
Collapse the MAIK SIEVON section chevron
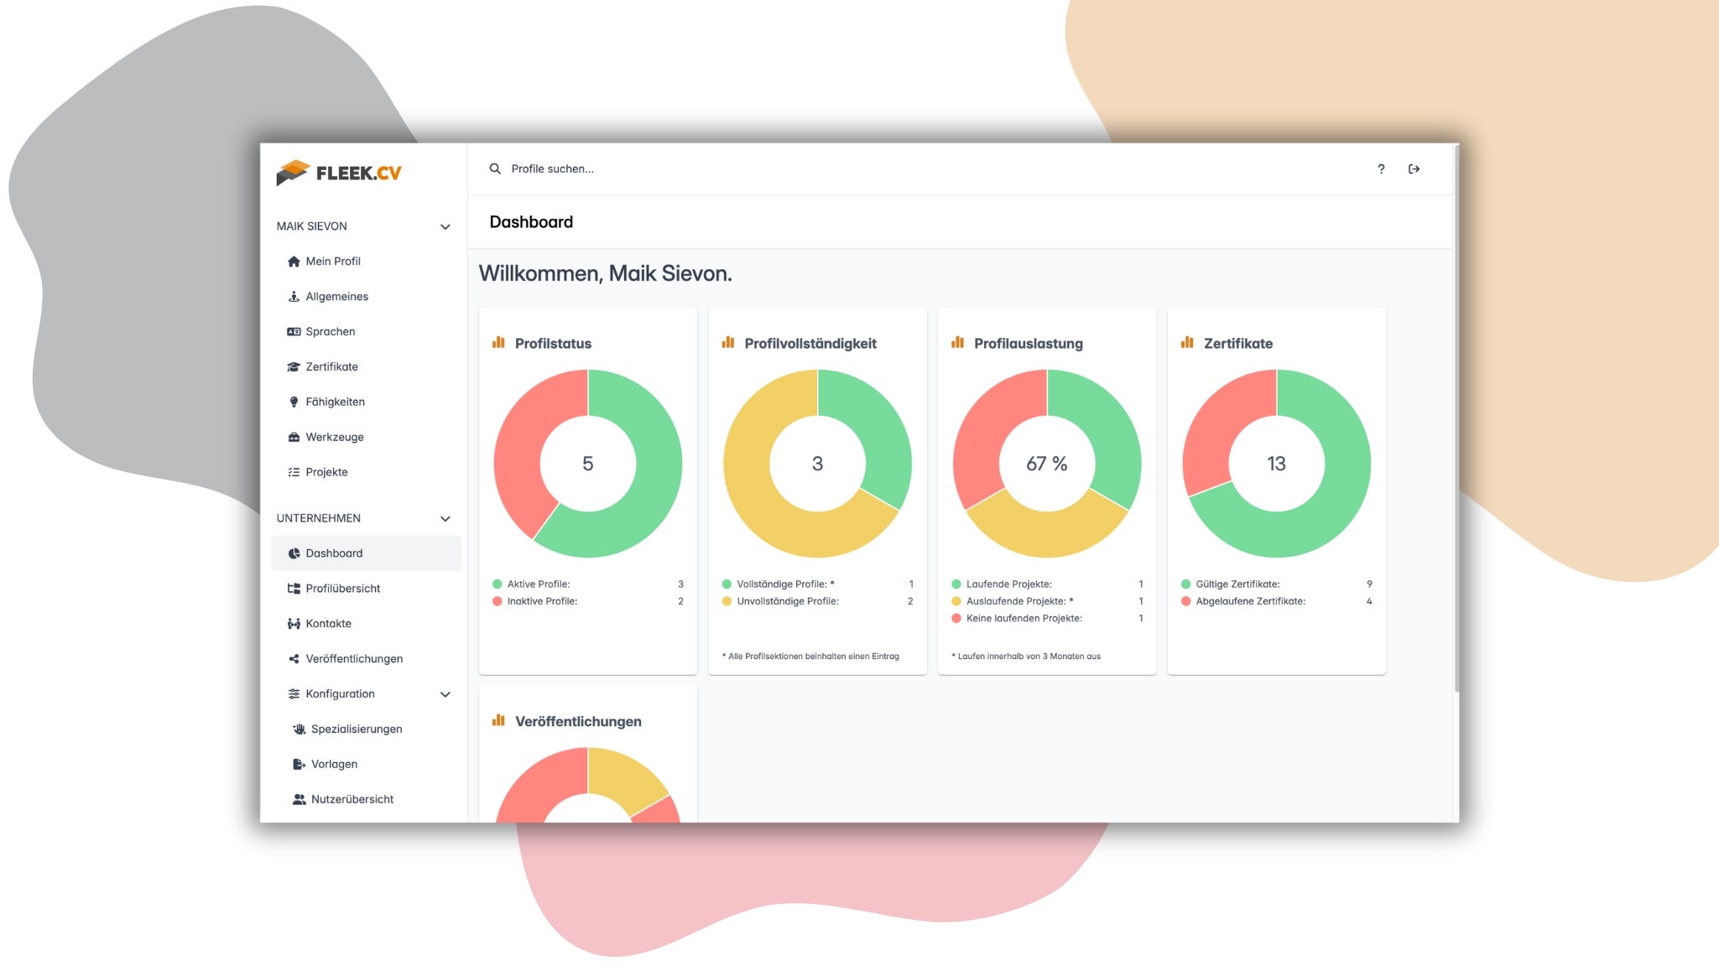445,226
